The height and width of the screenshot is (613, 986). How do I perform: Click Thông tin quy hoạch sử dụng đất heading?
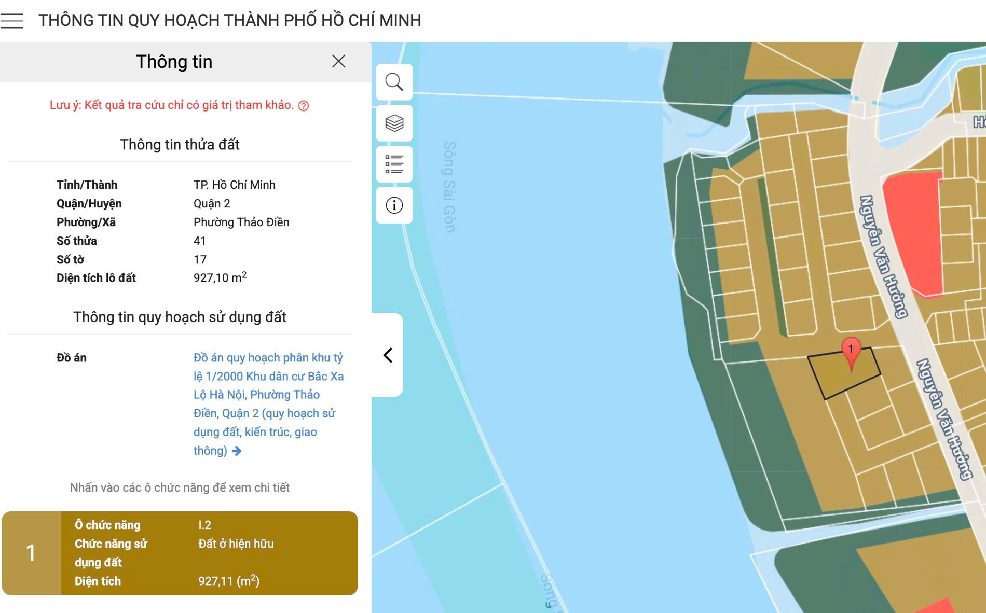pyautogui.click(x=180, y=317)
